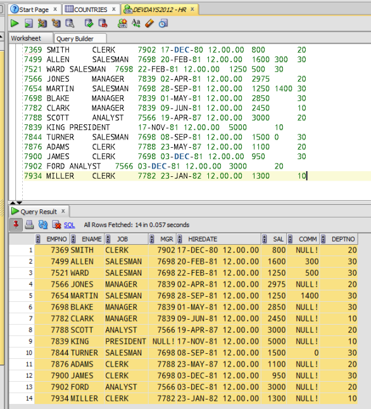Refresh the query result grid

42,224
